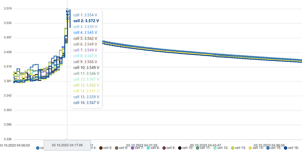302x158 pixels.
Task: Click tooltip row cell 13: 3.562 V
Action: [86, 85]
